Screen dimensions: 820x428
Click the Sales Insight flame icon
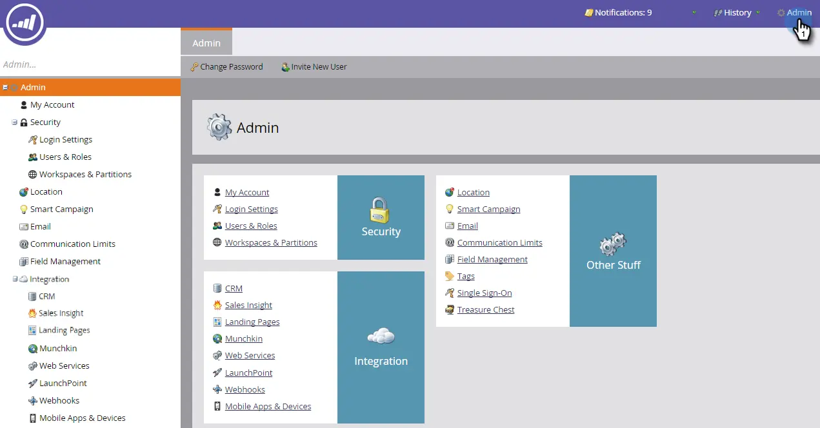[x=32, y=313]
